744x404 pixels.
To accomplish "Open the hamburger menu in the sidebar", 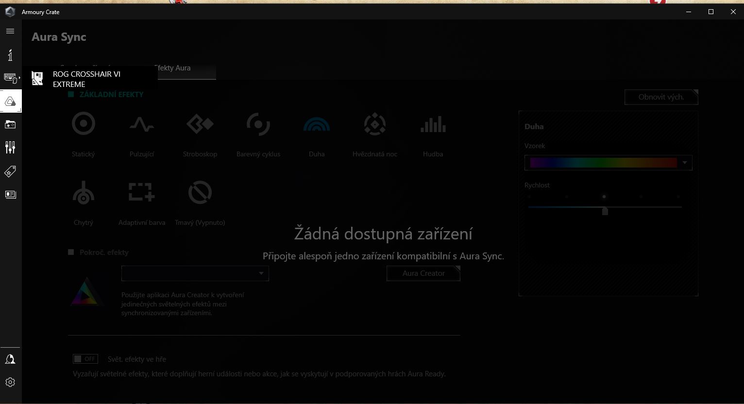I will pyautogui.click(x=10, y=31).
